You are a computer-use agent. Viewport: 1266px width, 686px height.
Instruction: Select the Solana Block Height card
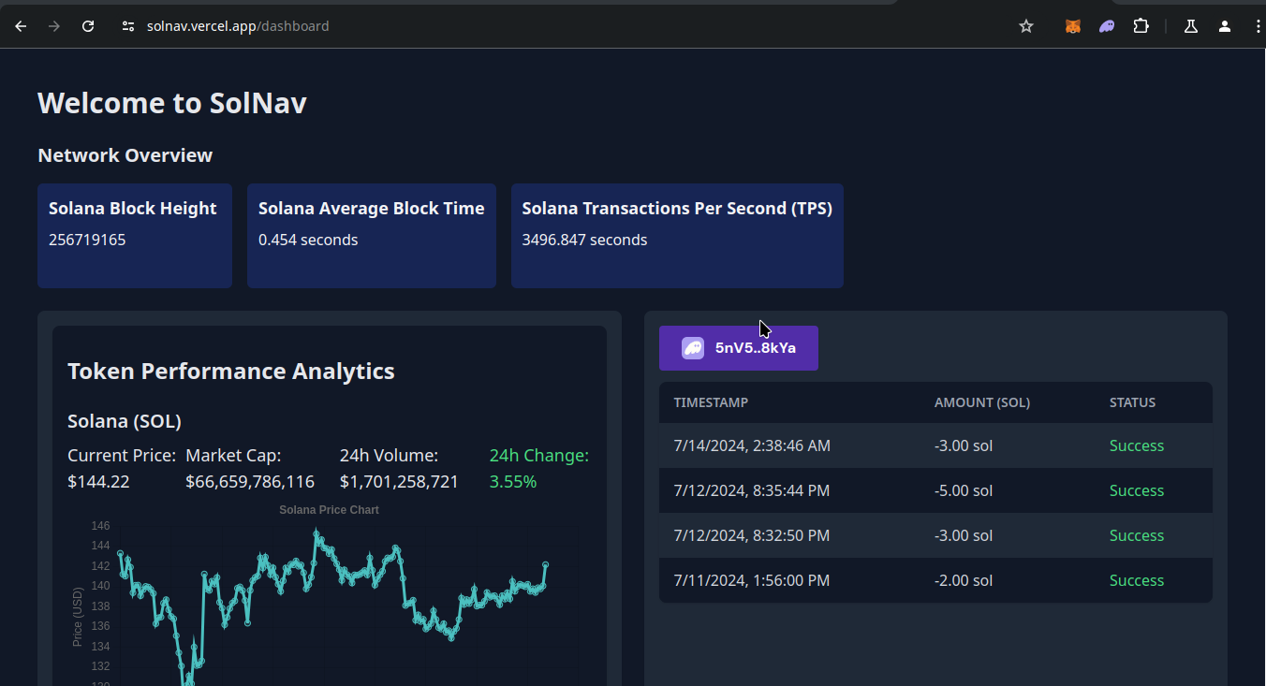click(135, 236)
